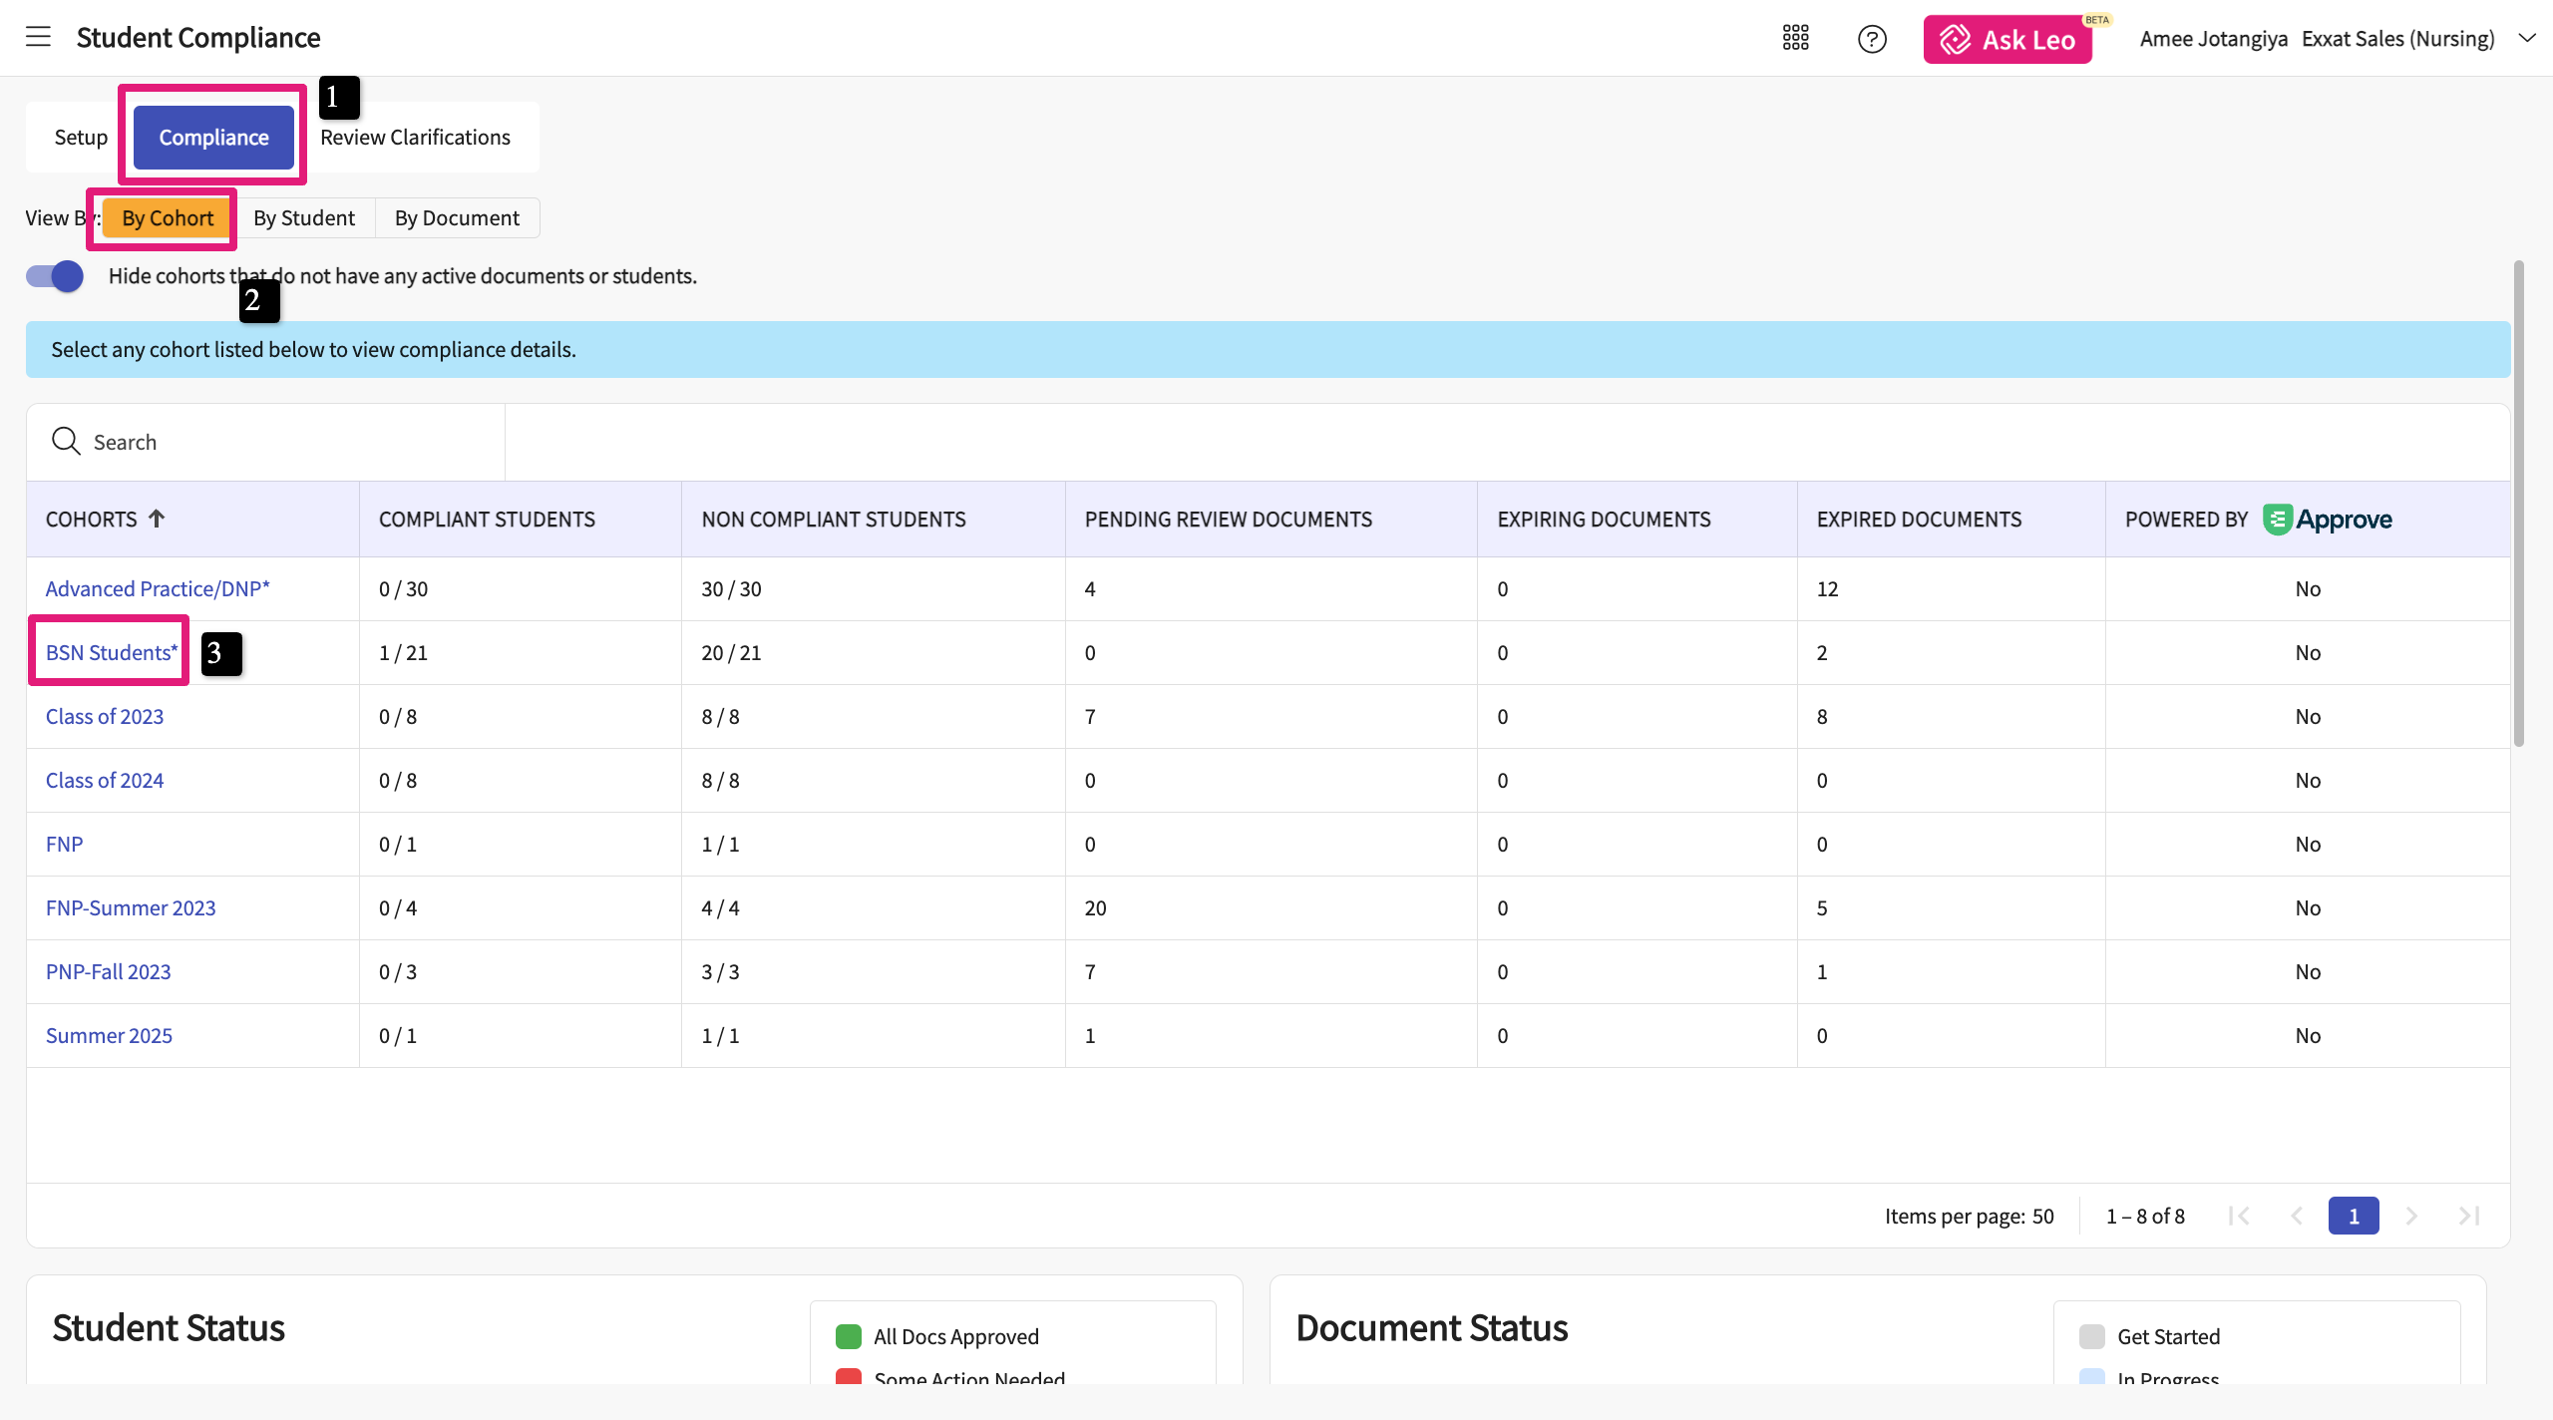Jump to first page icon
Screen dimensions: 2553x1420
(2239, 1216)
